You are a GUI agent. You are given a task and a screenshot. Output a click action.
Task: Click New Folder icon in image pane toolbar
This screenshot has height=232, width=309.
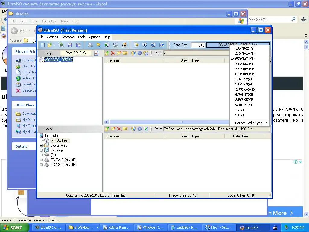[x=119, y=53]
